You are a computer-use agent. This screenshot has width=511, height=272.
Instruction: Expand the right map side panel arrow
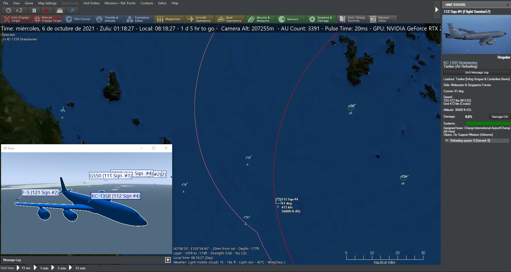pos(437,9)
